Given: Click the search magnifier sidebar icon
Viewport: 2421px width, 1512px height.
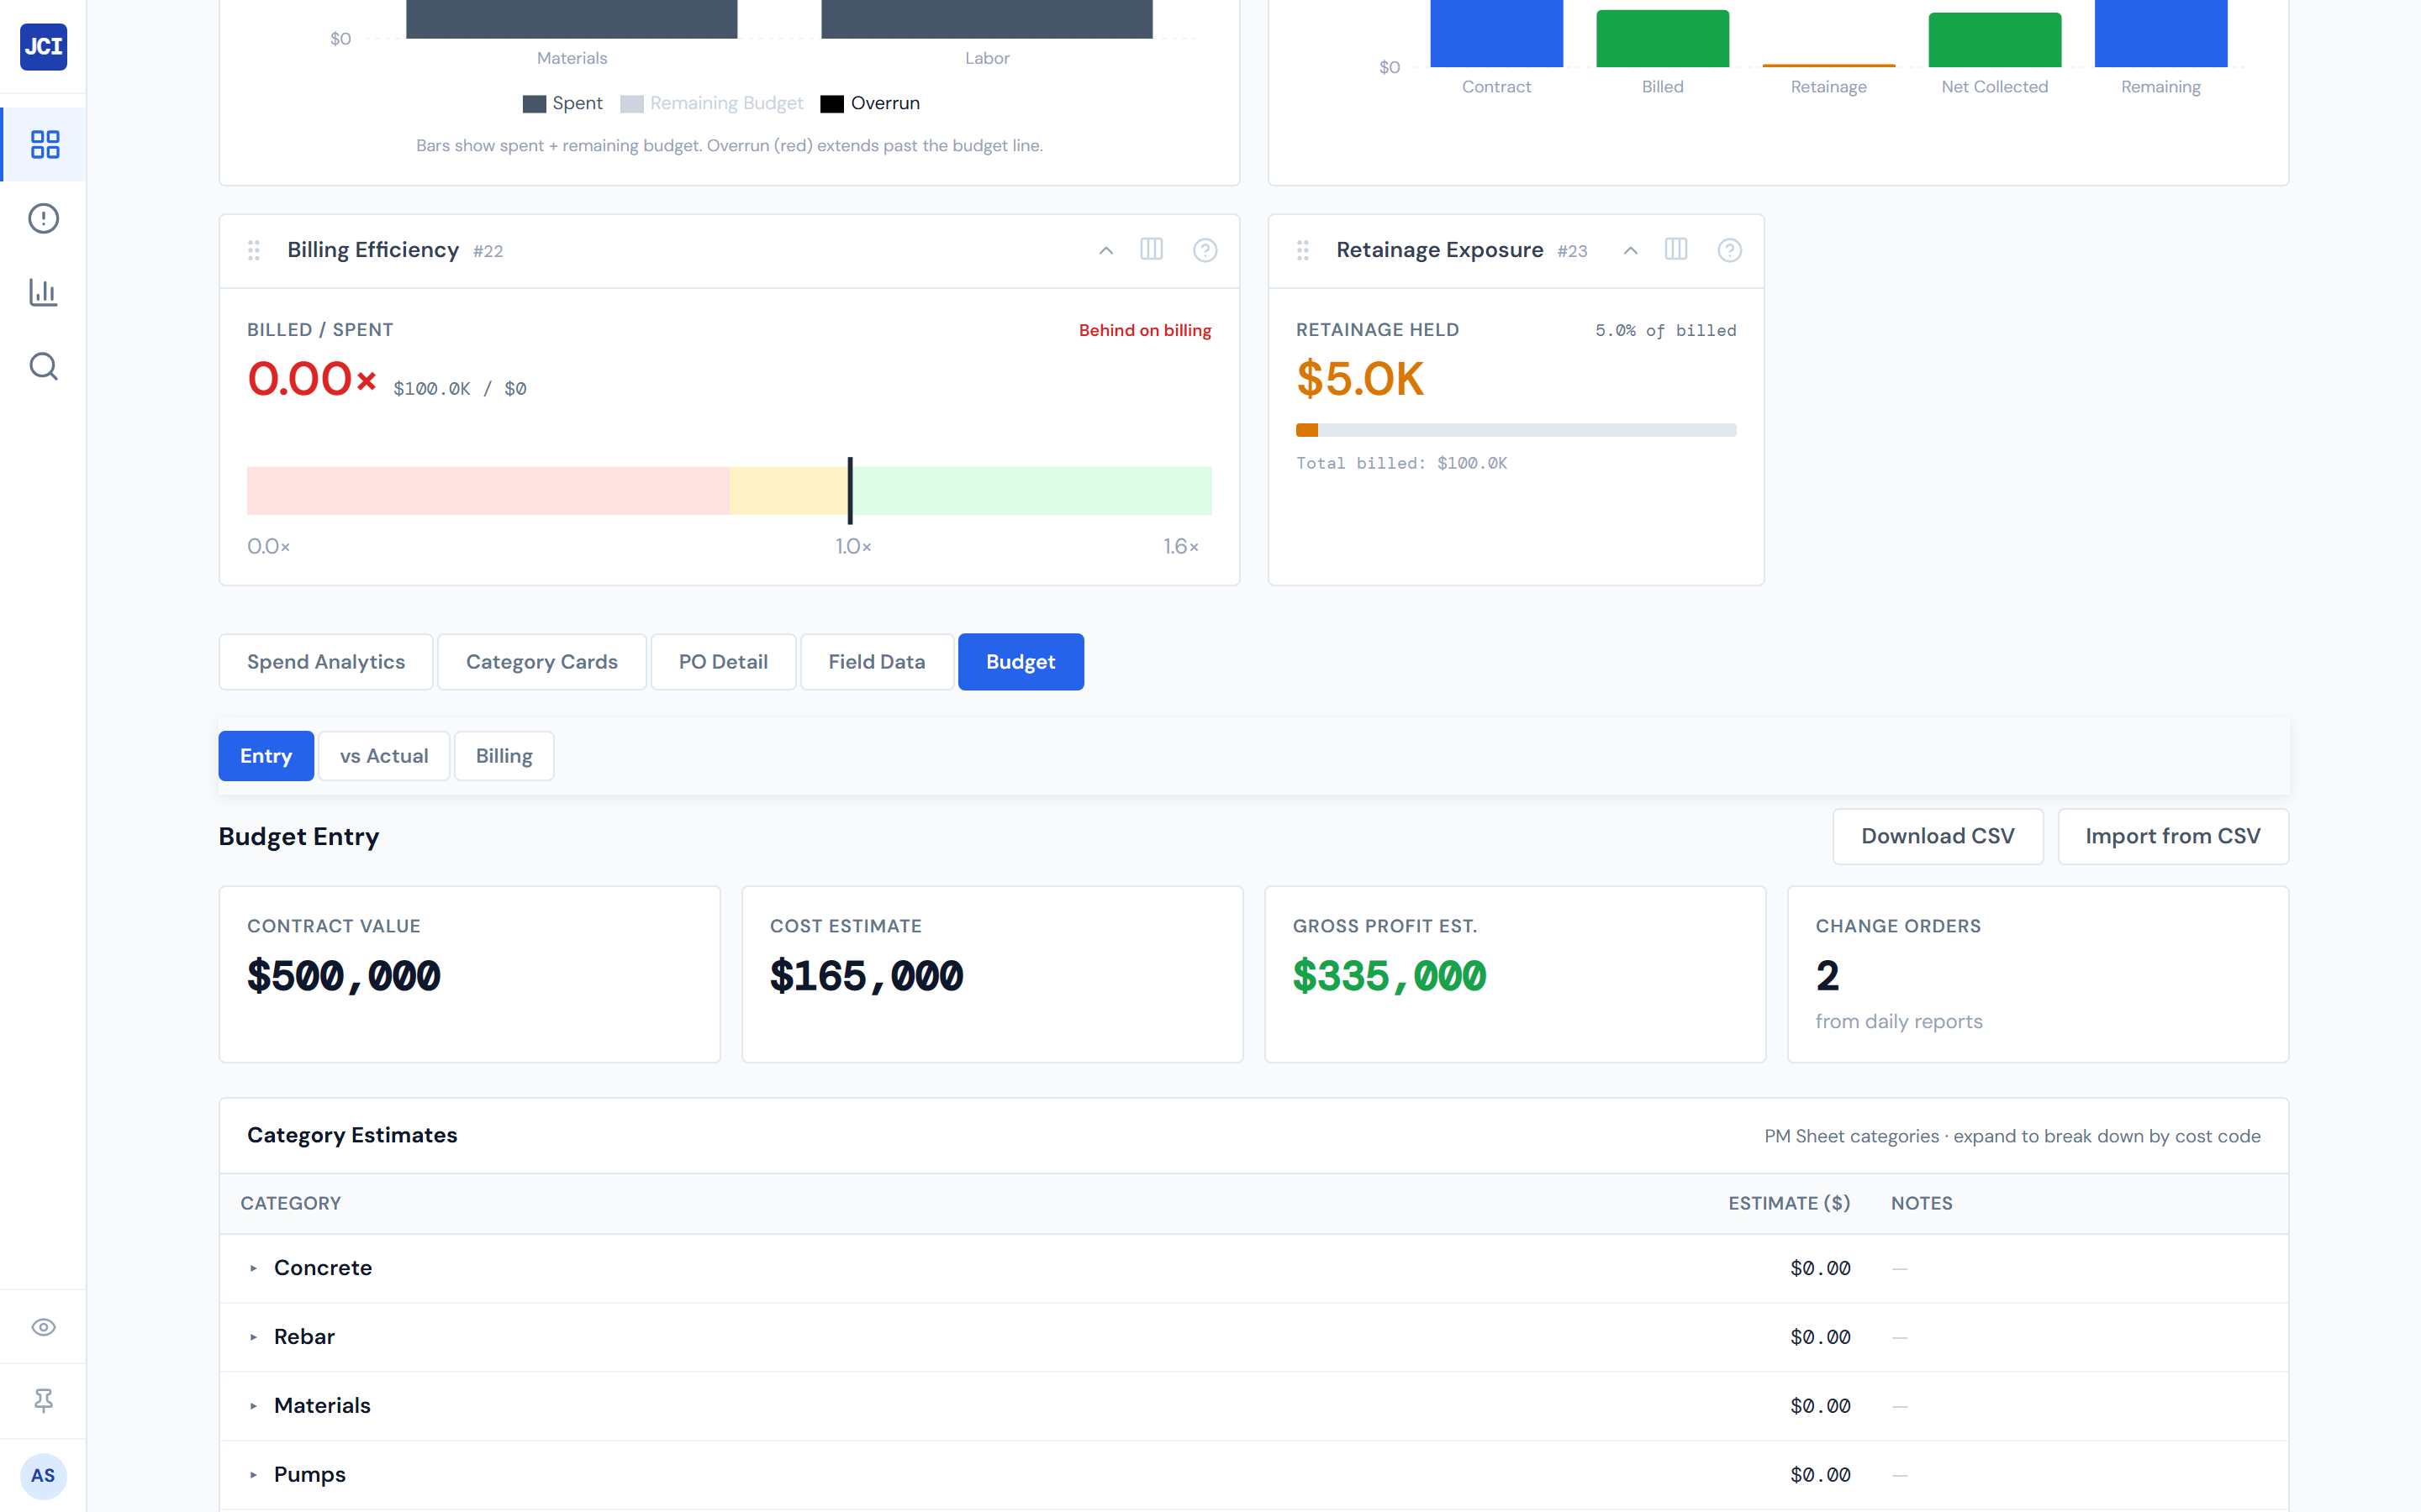Looking at the screenshot, I should coord(44,366).
